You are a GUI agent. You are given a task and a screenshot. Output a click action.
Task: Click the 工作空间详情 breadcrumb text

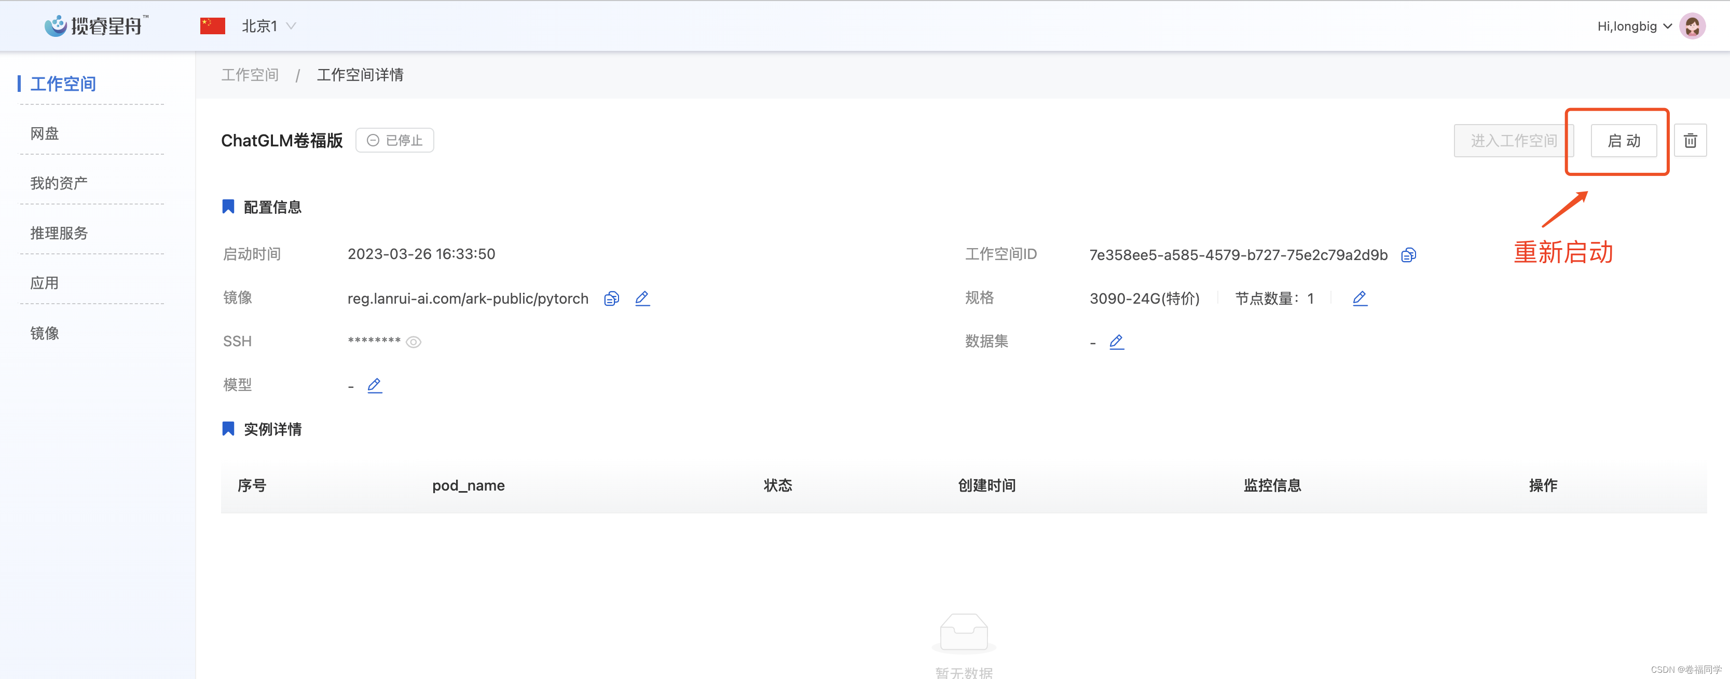[x=360, y=75]
